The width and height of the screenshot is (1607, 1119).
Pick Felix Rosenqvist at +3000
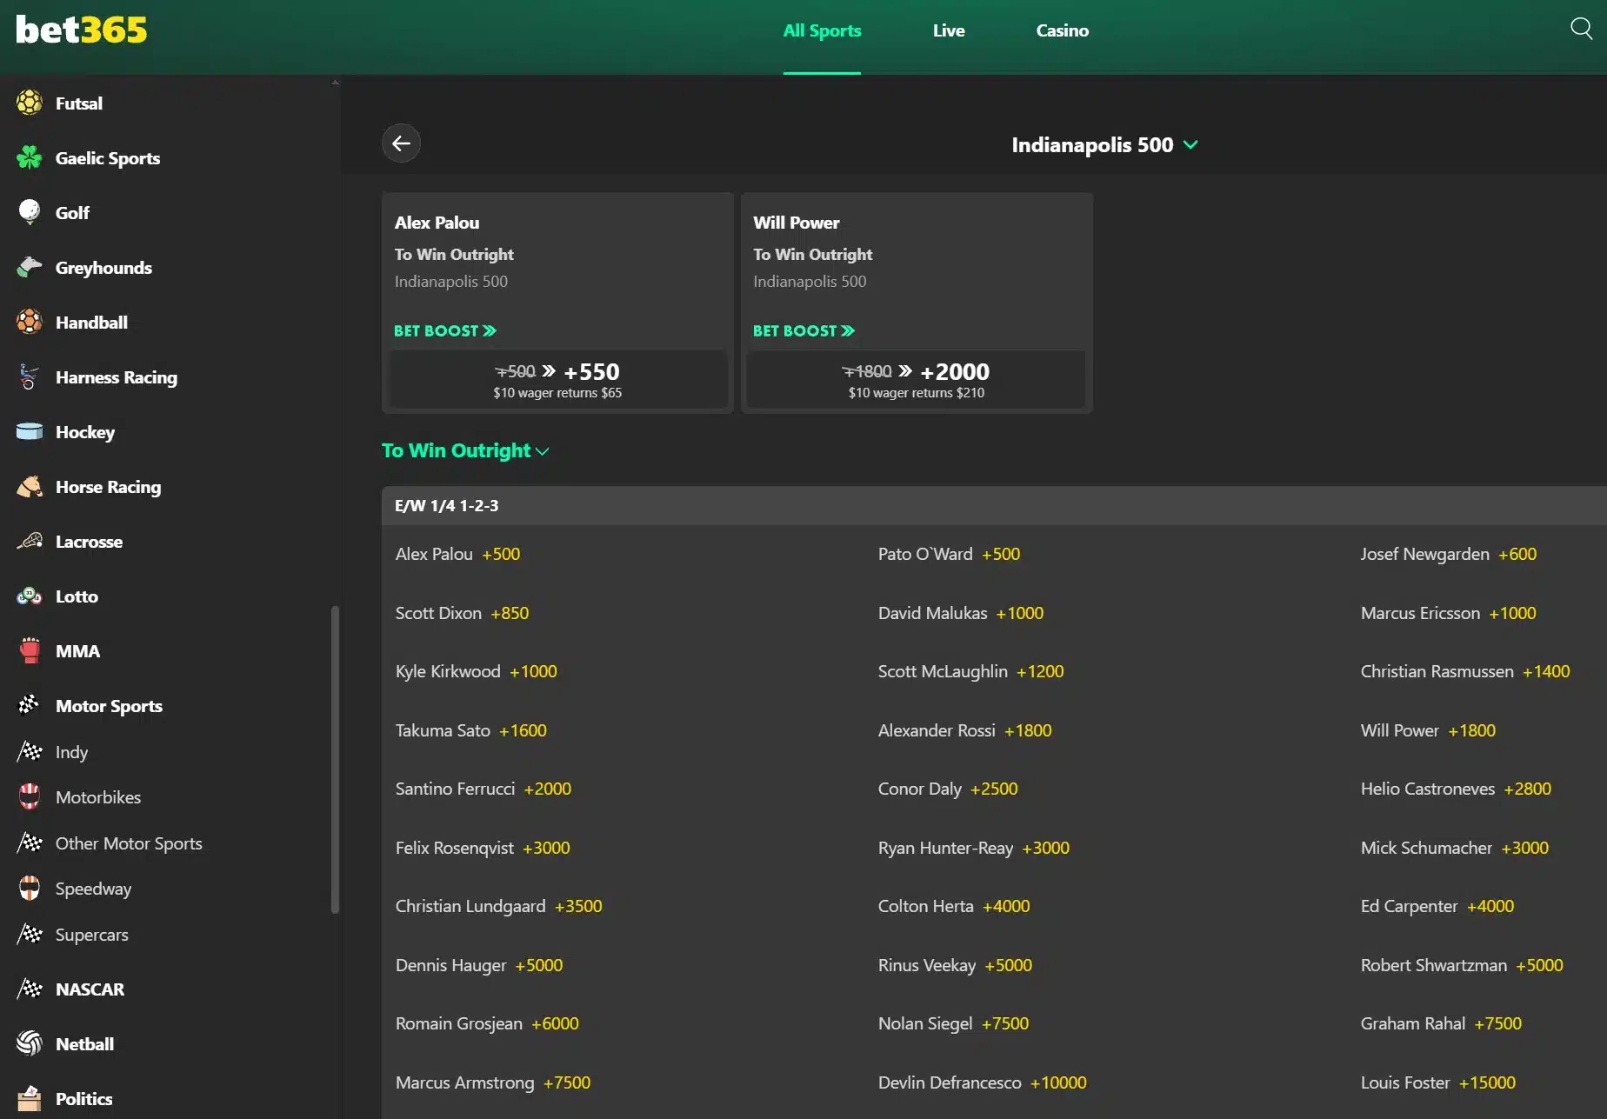click(483, 848)
